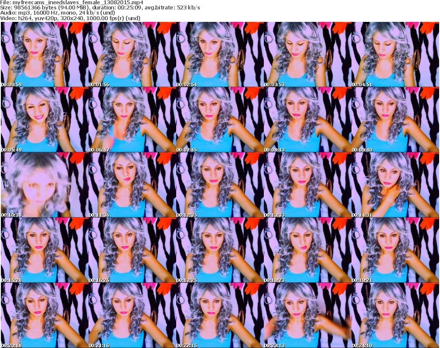
Task: Open the frame at 00:06:47
Action: (132, 120)
